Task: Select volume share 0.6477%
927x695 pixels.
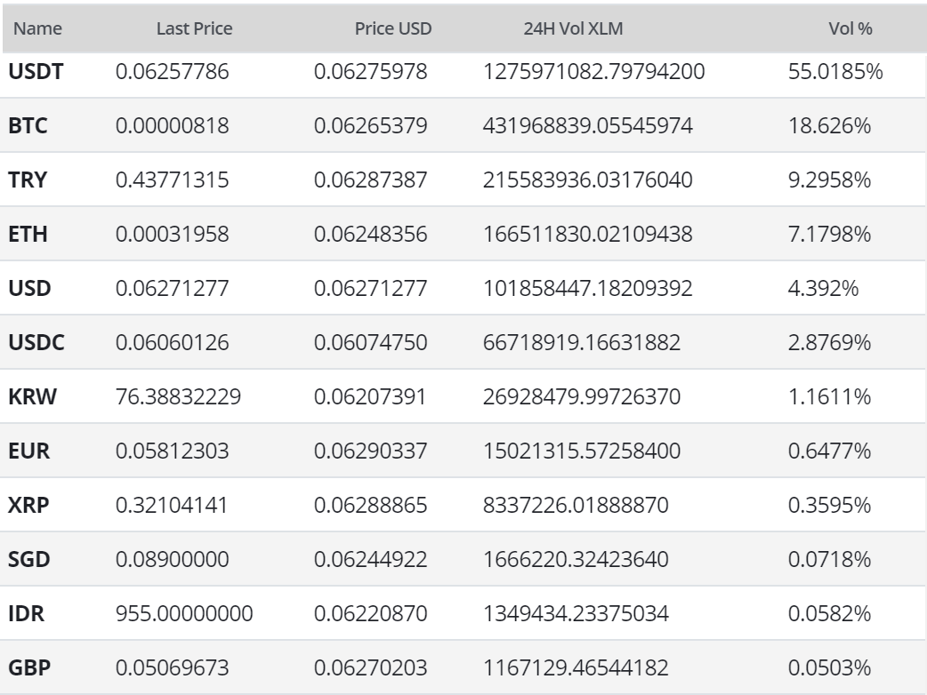Action: pyautogui.click(x=829, y=451)
